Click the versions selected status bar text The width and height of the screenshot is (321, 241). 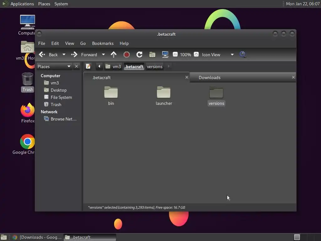coord(137,207)
